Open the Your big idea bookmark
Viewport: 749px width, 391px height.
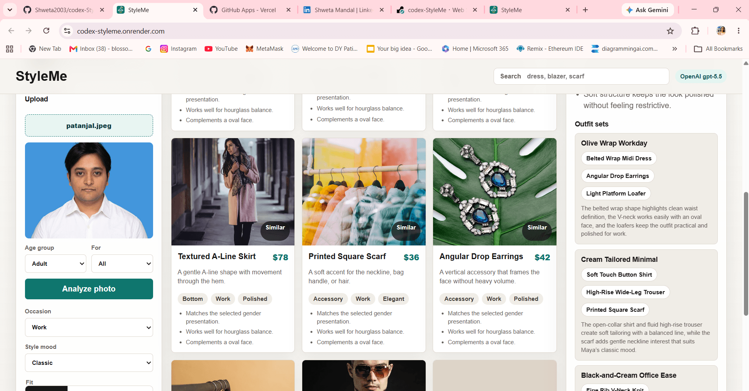(399, 49)
